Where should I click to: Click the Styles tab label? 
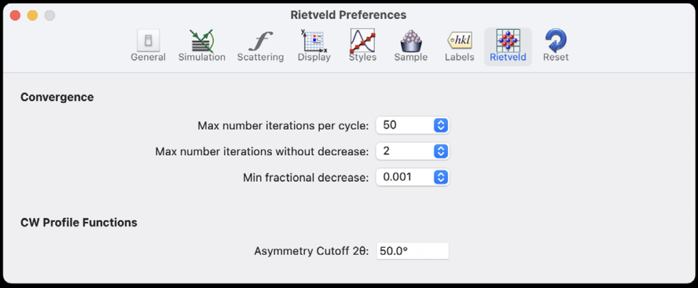tap(363, 57)
